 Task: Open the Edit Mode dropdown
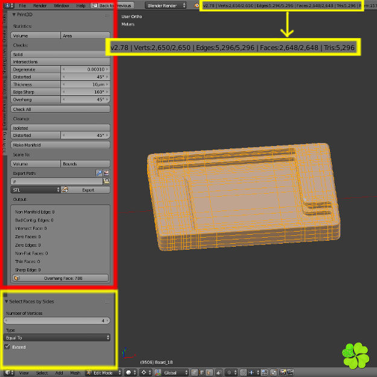tap(104, 373)
